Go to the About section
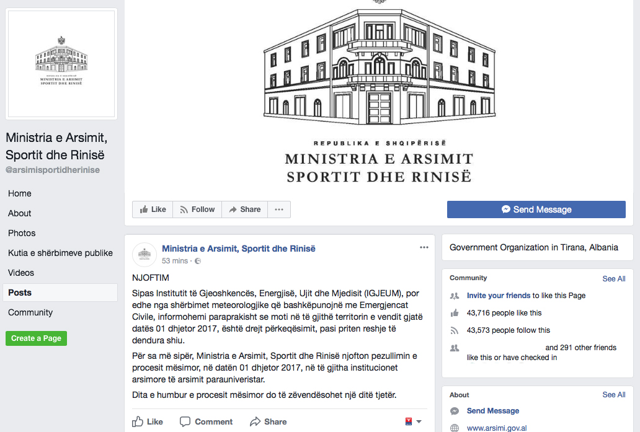The height and width of the screenshot is (432, 640). point(20,213)
